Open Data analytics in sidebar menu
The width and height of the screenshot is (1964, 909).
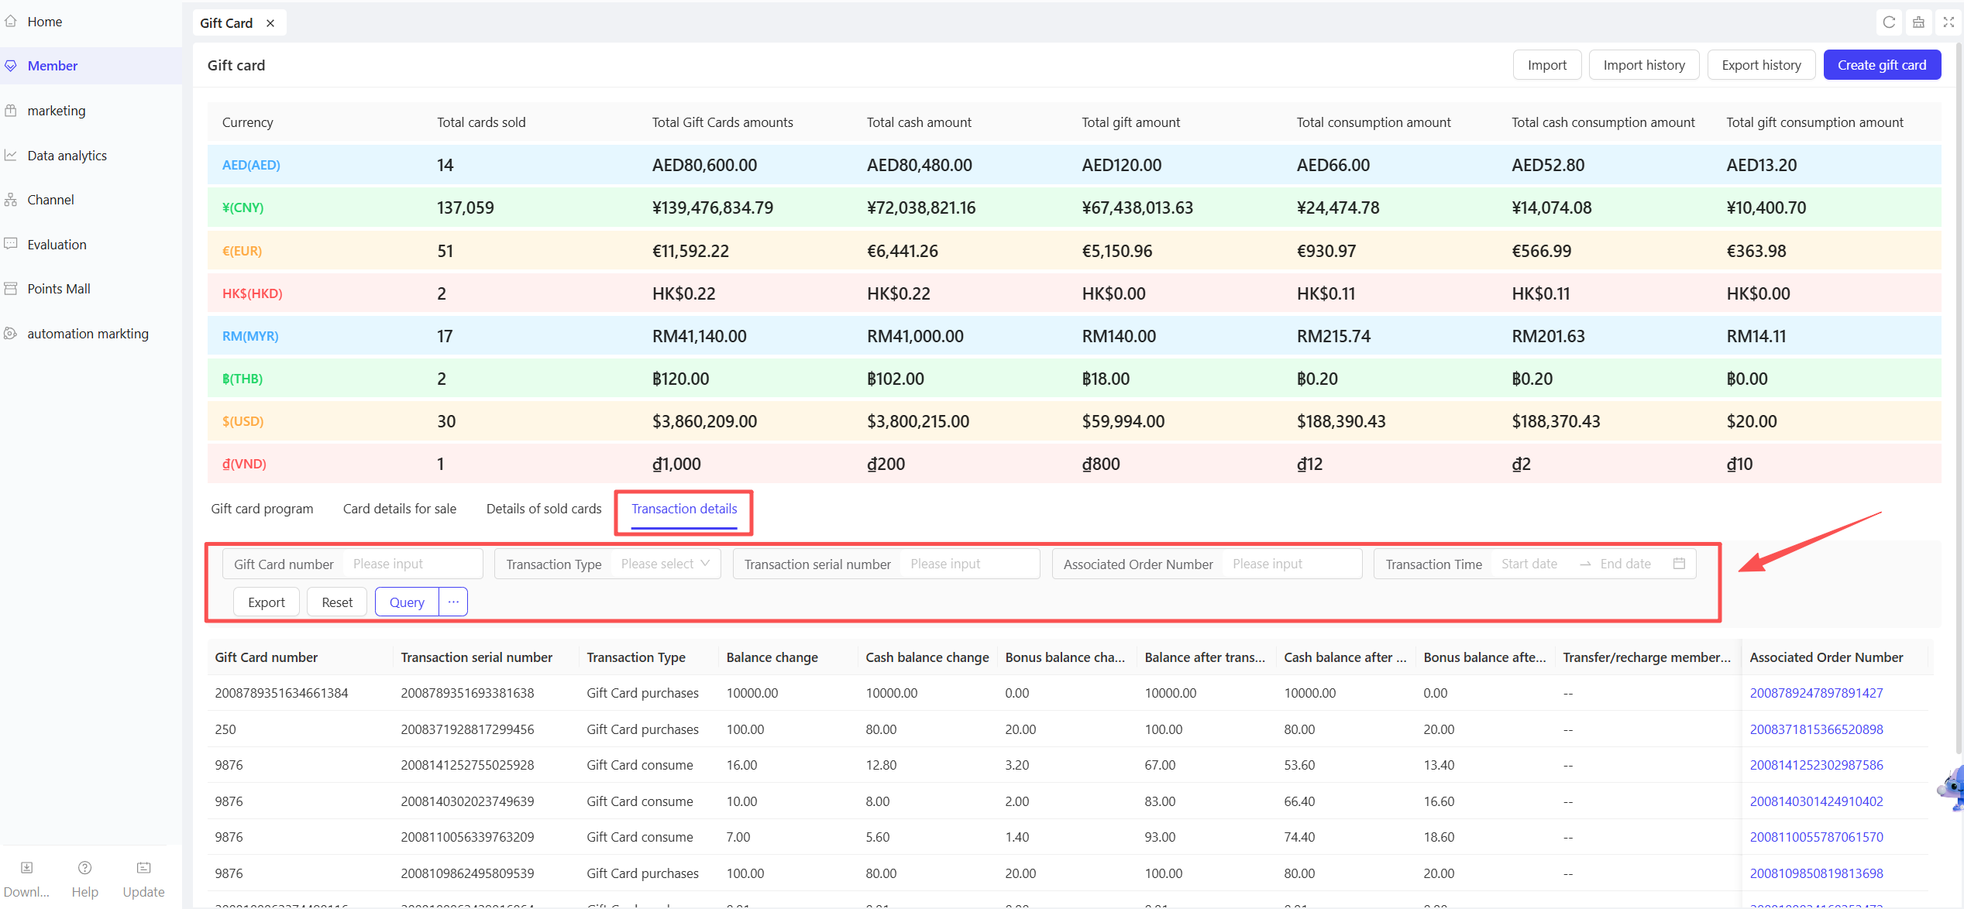(x=67, y=156)
